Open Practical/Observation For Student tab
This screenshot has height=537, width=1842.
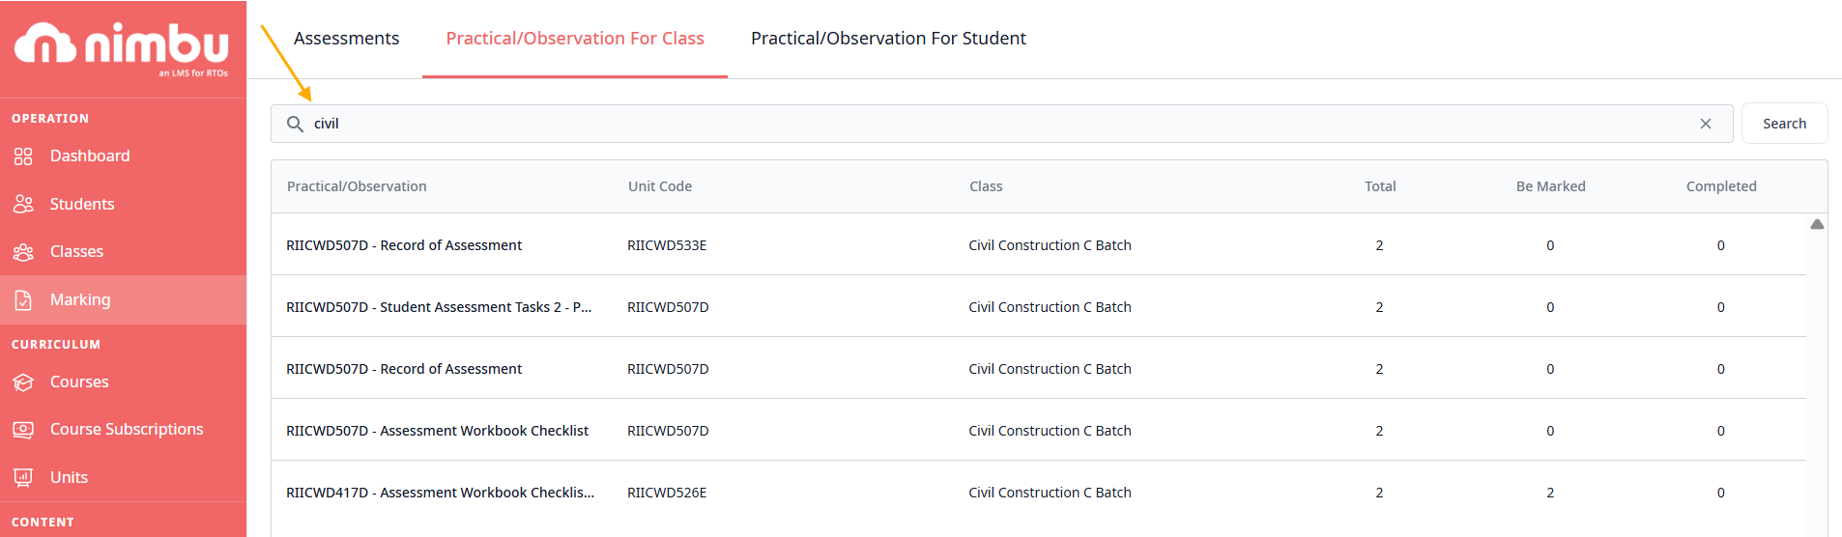888,39
